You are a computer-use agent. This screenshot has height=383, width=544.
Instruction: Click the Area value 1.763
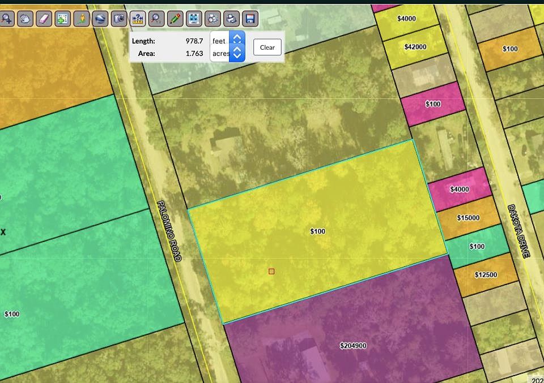[x=194, y=53]
